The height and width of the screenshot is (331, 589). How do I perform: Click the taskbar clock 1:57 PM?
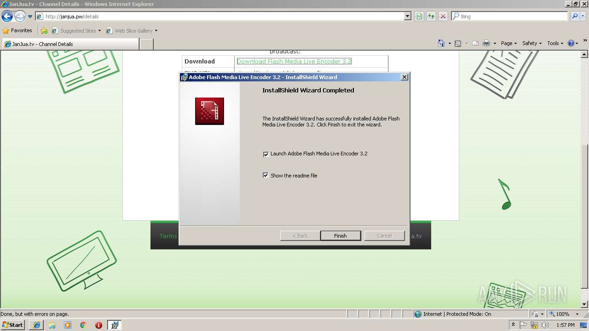click(x=566, y=325)
